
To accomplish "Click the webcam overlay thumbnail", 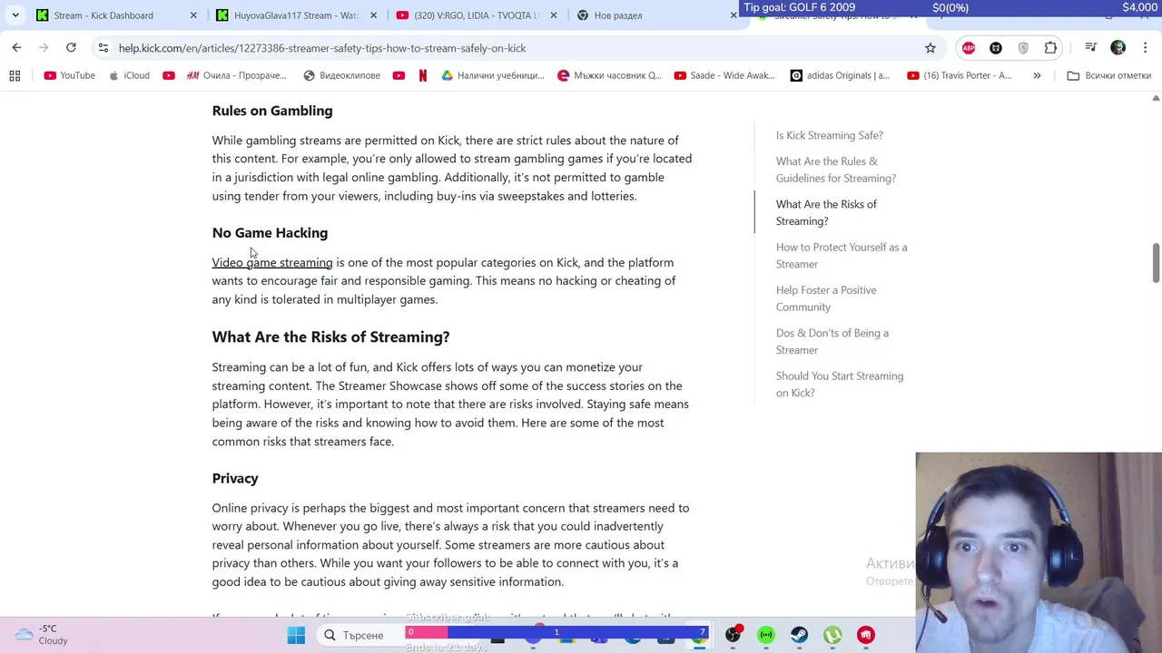I will pyautogui.click(x=1039, y=552).
